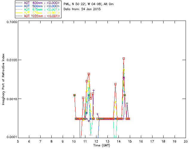Screen dimensions: 191x153
Task: Click the red square marker at time 10
Action: coord(74,95)
